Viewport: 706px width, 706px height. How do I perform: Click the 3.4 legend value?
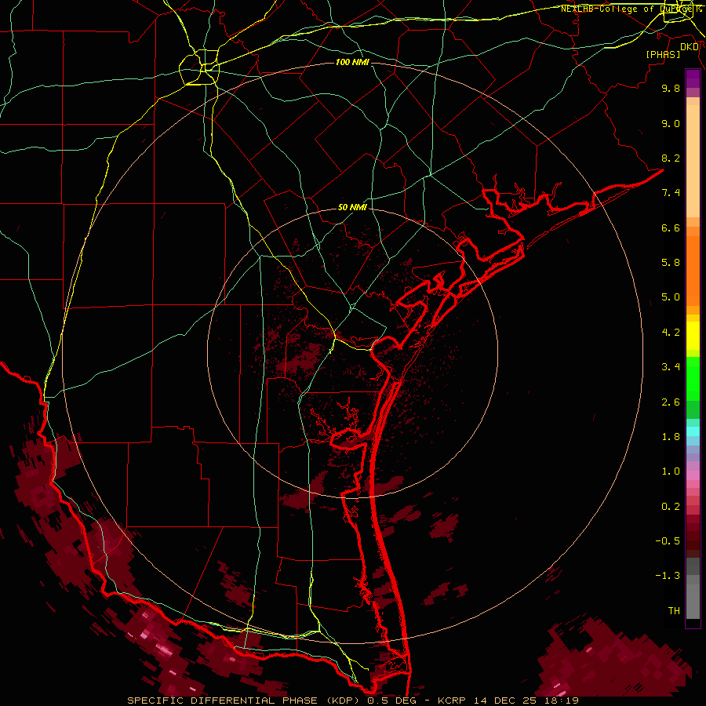(x=671, y=367)
